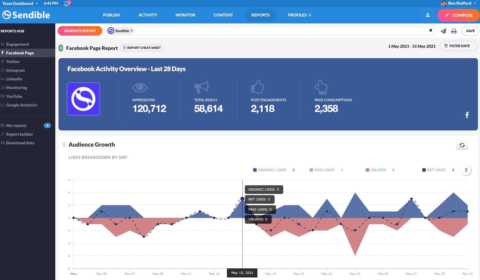This screenshot has width=480, height=280.
Task: Go to the Publish tab
Action: (x=111, y=15)
